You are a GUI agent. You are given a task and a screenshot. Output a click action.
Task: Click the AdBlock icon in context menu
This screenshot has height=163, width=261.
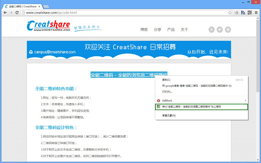159,101
